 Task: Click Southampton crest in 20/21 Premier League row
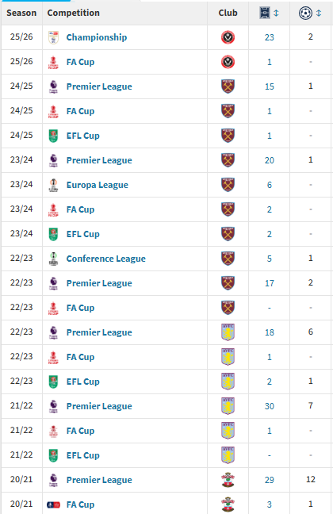(x=228, y=480)
